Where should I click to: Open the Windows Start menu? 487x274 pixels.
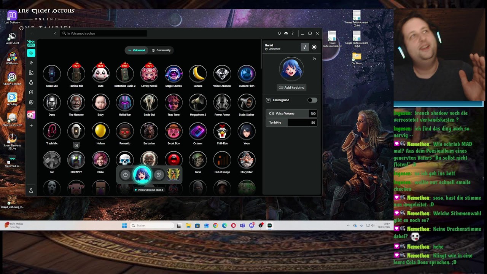[124, 226]
